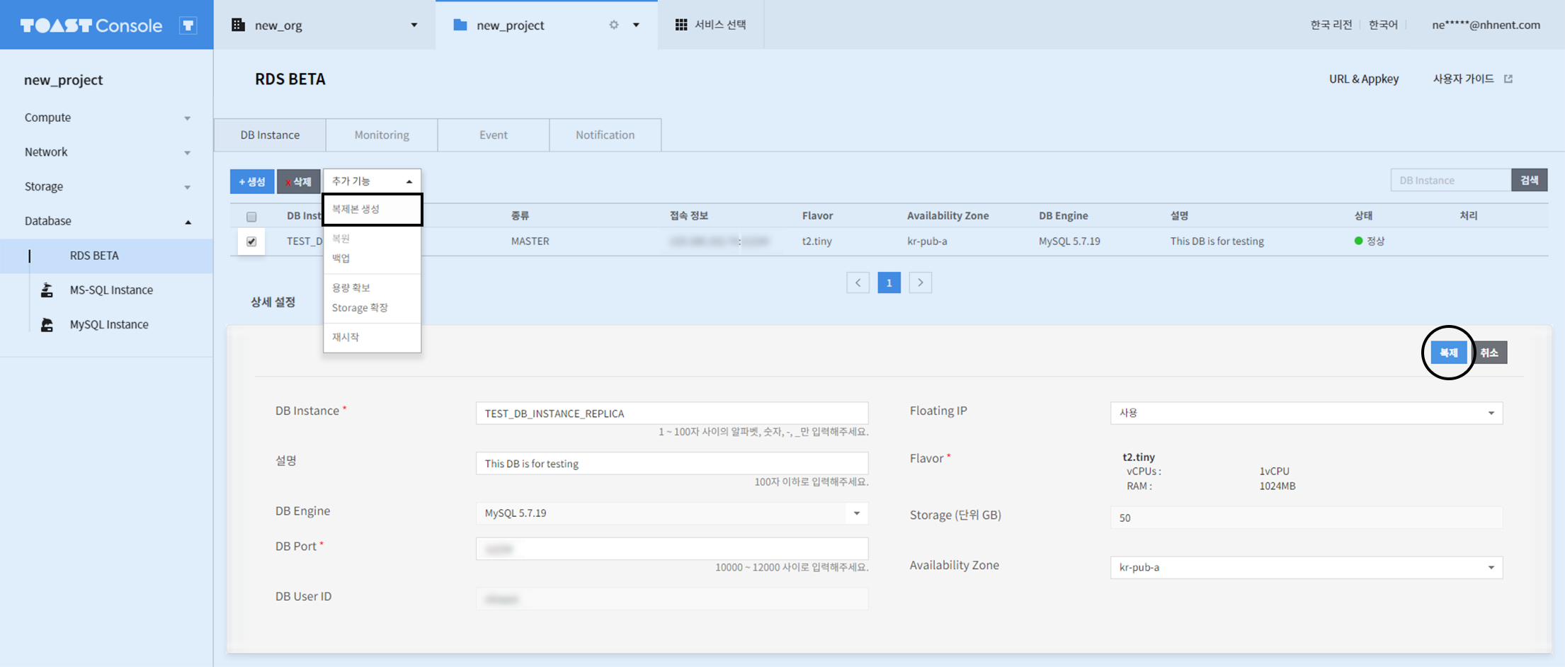1565x667 pixels.
Task: Select 재시작 from the menu
Action: pyautogui.click(x=346, y=337)
